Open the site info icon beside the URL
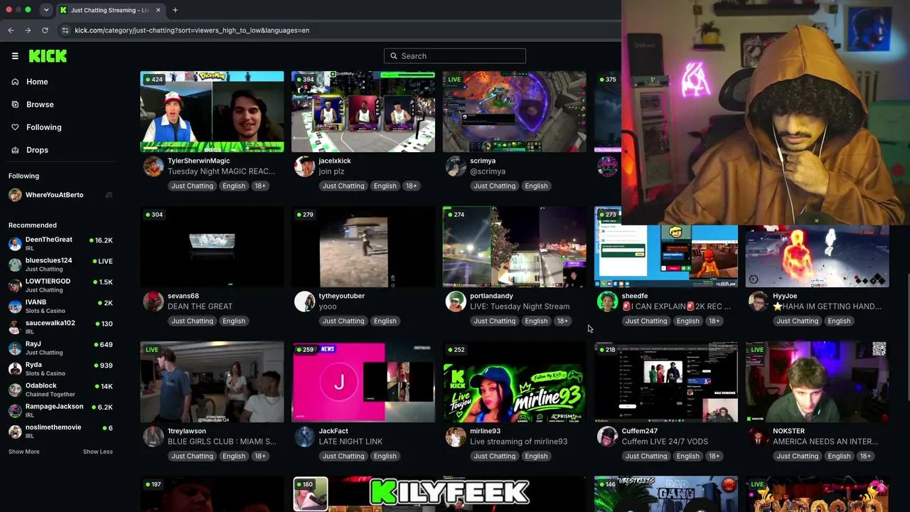910x512 pixels. pos(65,31)
